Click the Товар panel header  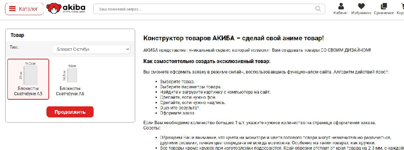point(70,35)
